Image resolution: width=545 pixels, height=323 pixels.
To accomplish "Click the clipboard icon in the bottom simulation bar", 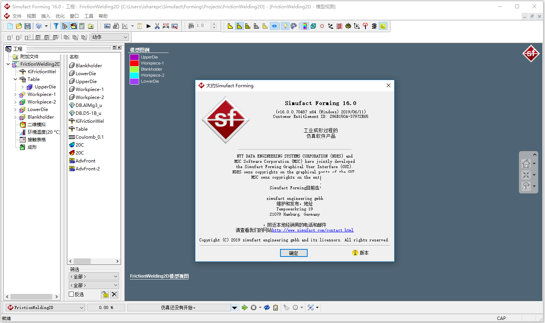I will tap(276, 308).
